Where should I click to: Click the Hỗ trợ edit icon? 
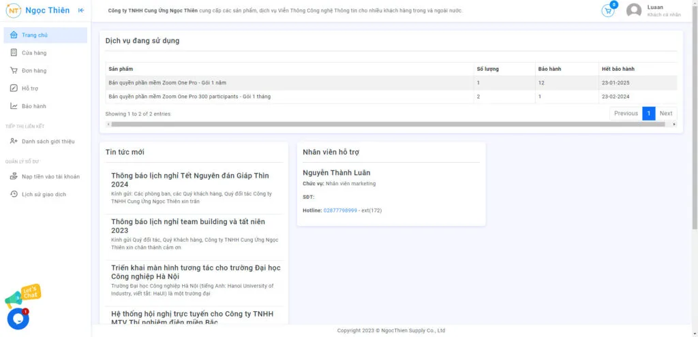pyautogui.click(x=14, y=89)
